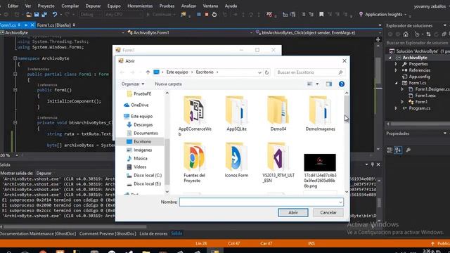Click the Save All icon in toolbar

click(x=44, y=14)
